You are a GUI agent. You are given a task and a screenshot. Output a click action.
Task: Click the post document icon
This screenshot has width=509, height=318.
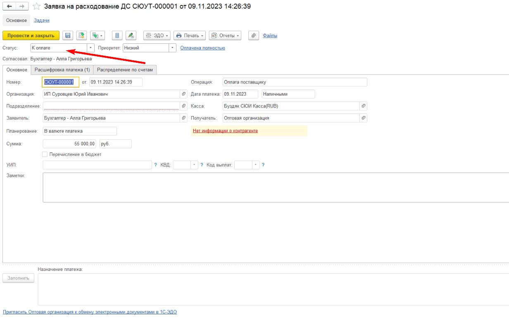[x=81, y=36]
